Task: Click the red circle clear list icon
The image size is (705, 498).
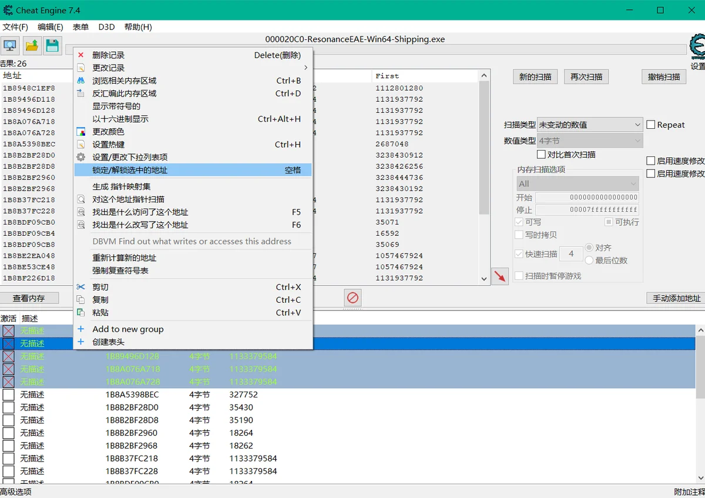Action: click(352, 298)
